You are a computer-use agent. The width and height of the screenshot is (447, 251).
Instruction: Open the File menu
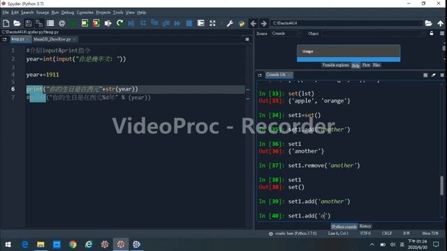tap(6, 13)
